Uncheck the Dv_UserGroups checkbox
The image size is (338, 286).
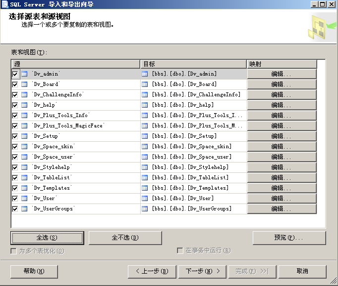pyautogui.click(x=15, y=209)
